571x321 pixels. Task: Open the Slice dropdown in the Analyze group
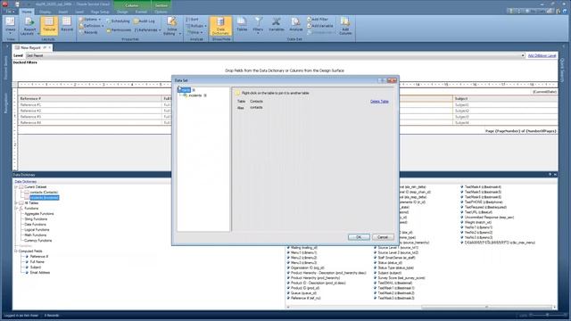(x=194, y=32)
